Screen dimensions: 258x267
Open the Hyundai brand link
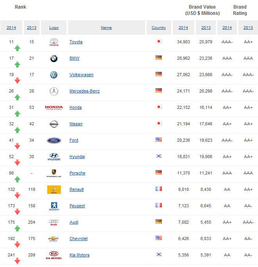click(x=77, y=157)
